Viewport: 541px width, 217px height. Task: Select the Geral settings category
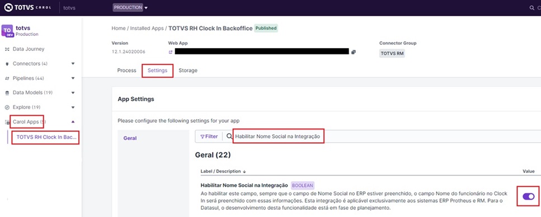tap(130, 138)
